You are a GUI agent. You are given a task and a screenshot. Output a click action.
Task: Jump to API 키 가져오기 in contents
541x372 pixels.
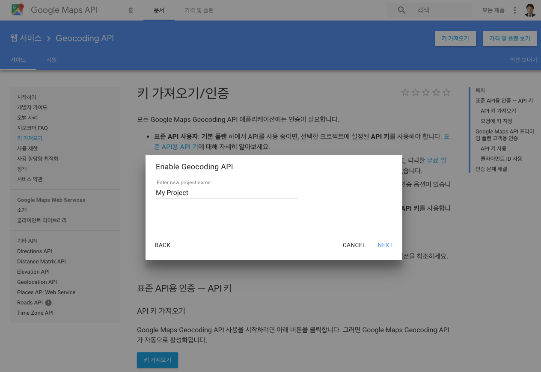[498, 111]
